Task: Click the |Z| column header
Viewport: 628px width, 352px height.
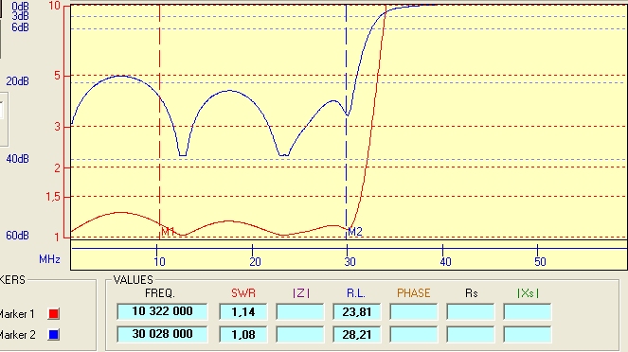Action: pos(301,293)
